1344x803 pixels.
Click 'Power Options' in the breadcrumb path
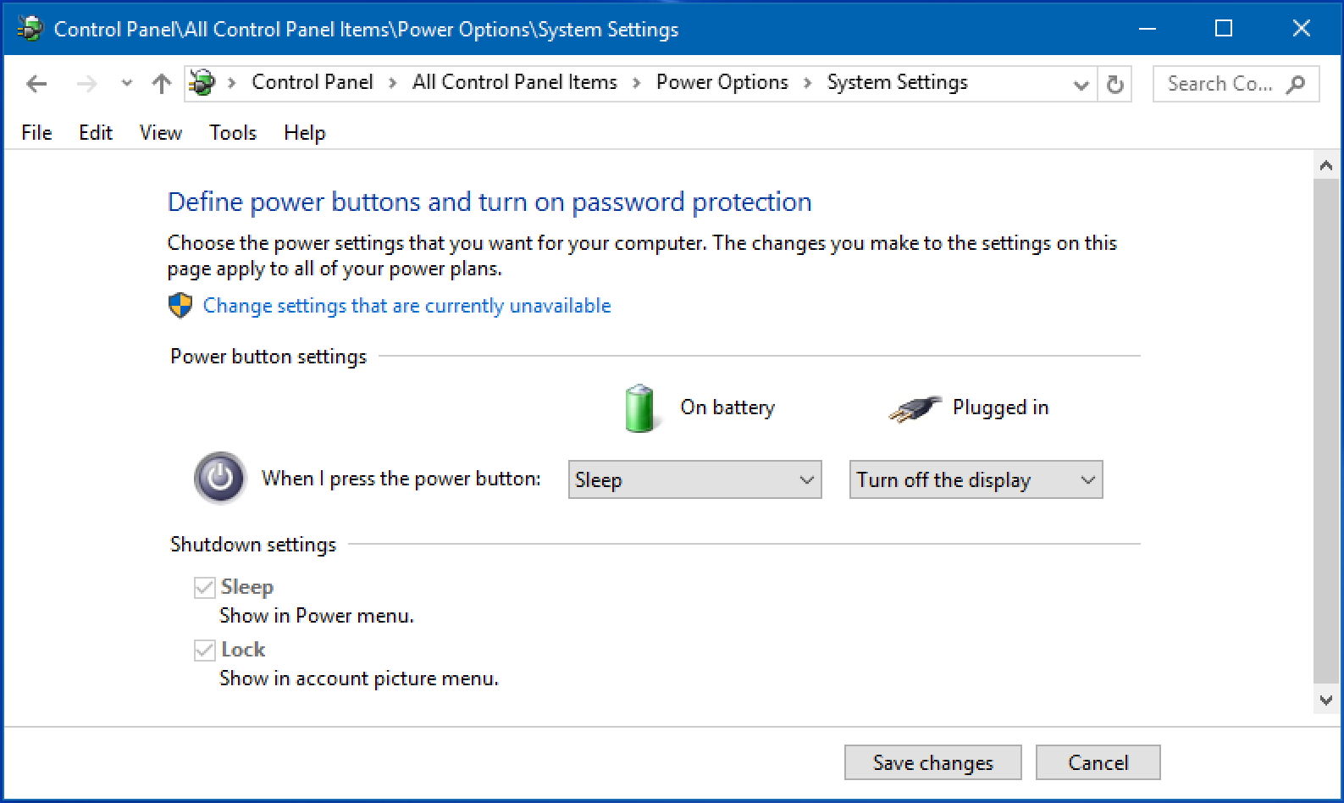[722, 81]
